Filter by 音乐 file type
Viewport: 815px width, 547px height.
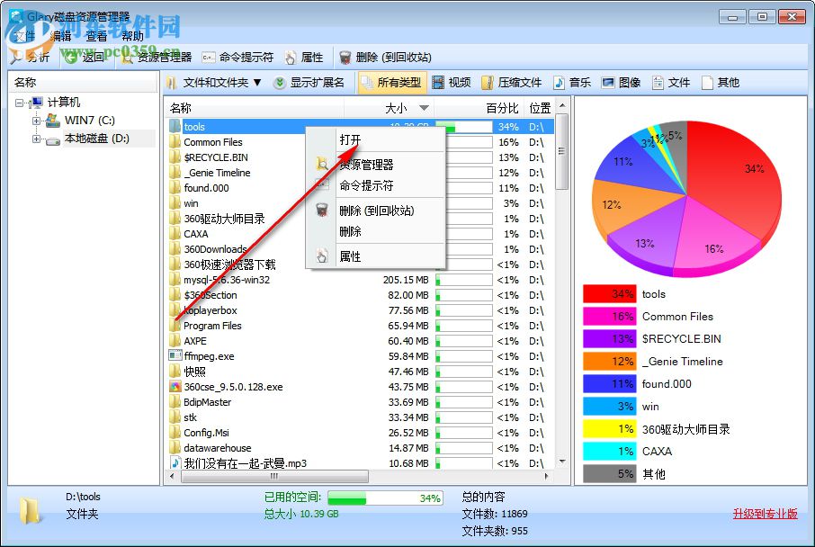[574, 82]
